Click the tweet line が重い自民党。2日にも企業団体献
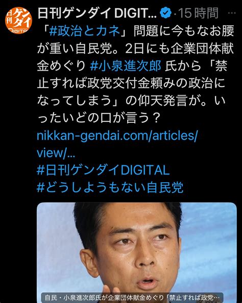242x303 pixels. 135,48
